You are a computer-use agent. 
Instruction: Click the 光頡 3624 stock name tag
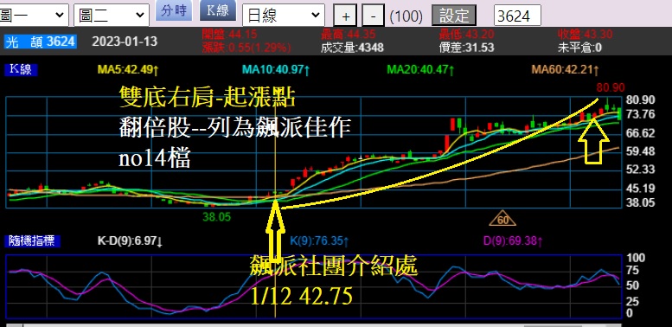point(41,42)
